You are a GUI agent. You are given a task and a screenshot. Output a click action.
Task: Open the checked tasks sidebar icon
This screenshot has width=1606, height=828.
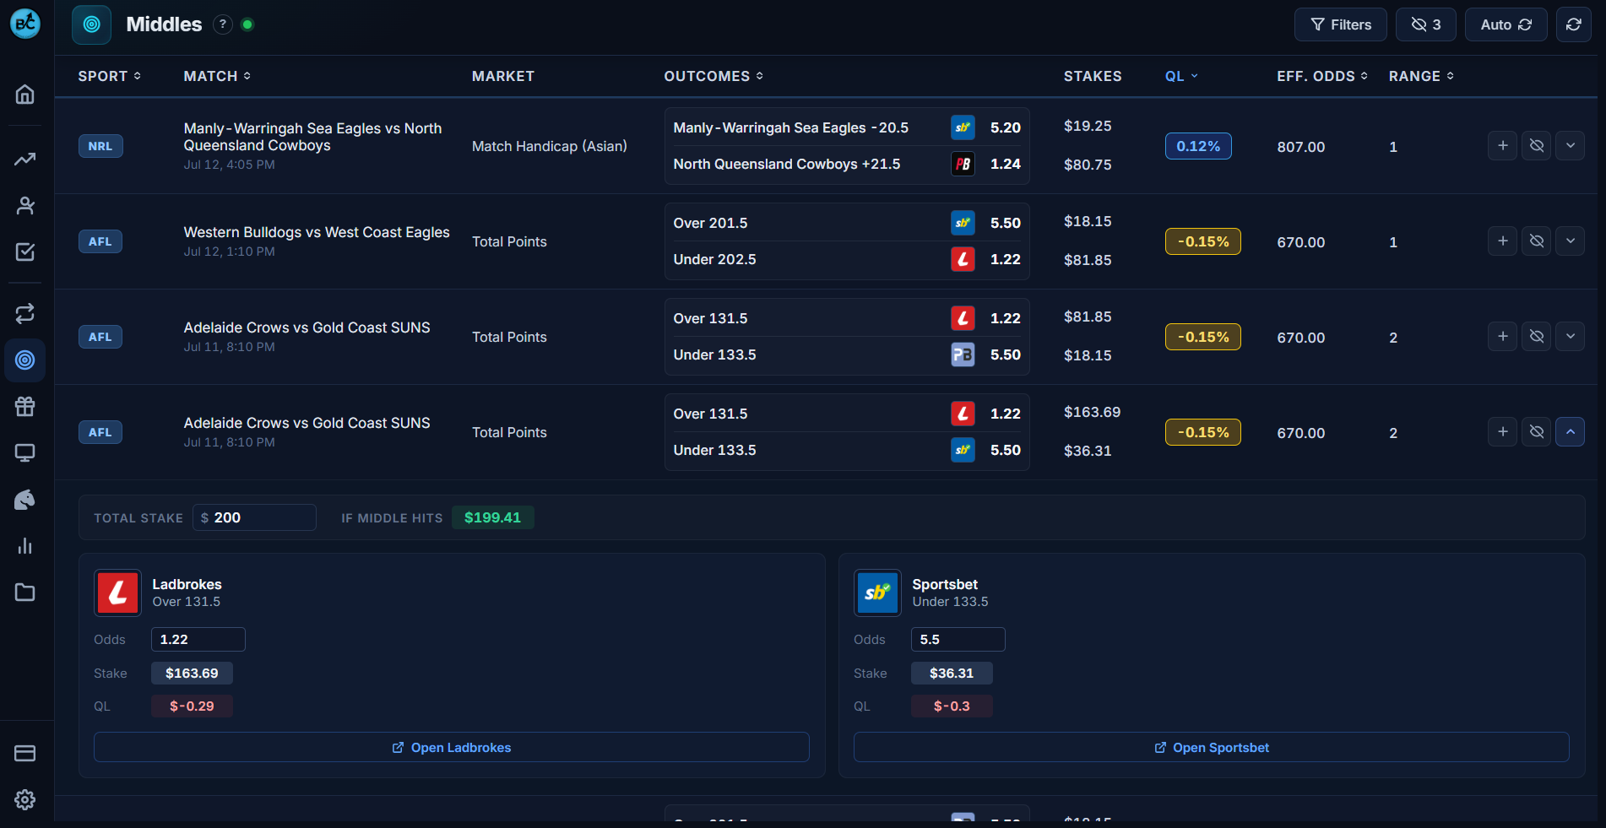click(x=25, y=252)
